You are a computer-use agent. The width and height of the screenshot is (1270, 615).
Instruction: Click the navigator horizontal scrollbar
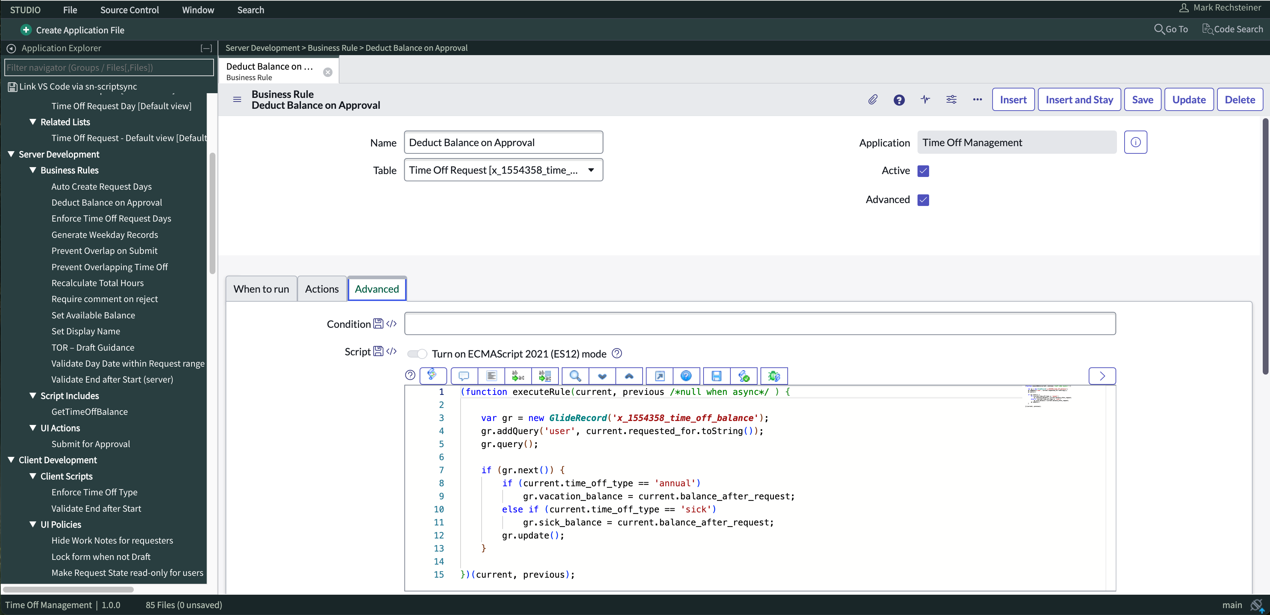point(69,589)
